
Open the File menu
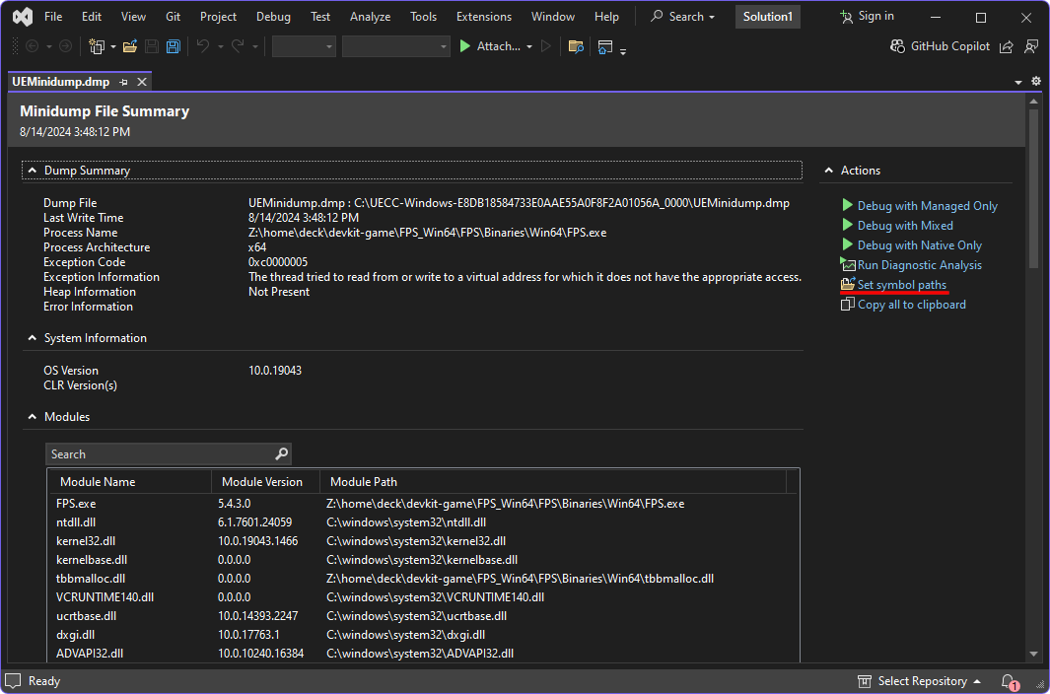tap(53, 17)
